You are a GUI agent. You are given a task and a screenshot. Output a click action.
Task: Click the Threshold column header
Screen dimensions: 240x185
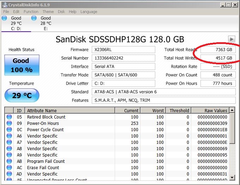coord(179,110)
